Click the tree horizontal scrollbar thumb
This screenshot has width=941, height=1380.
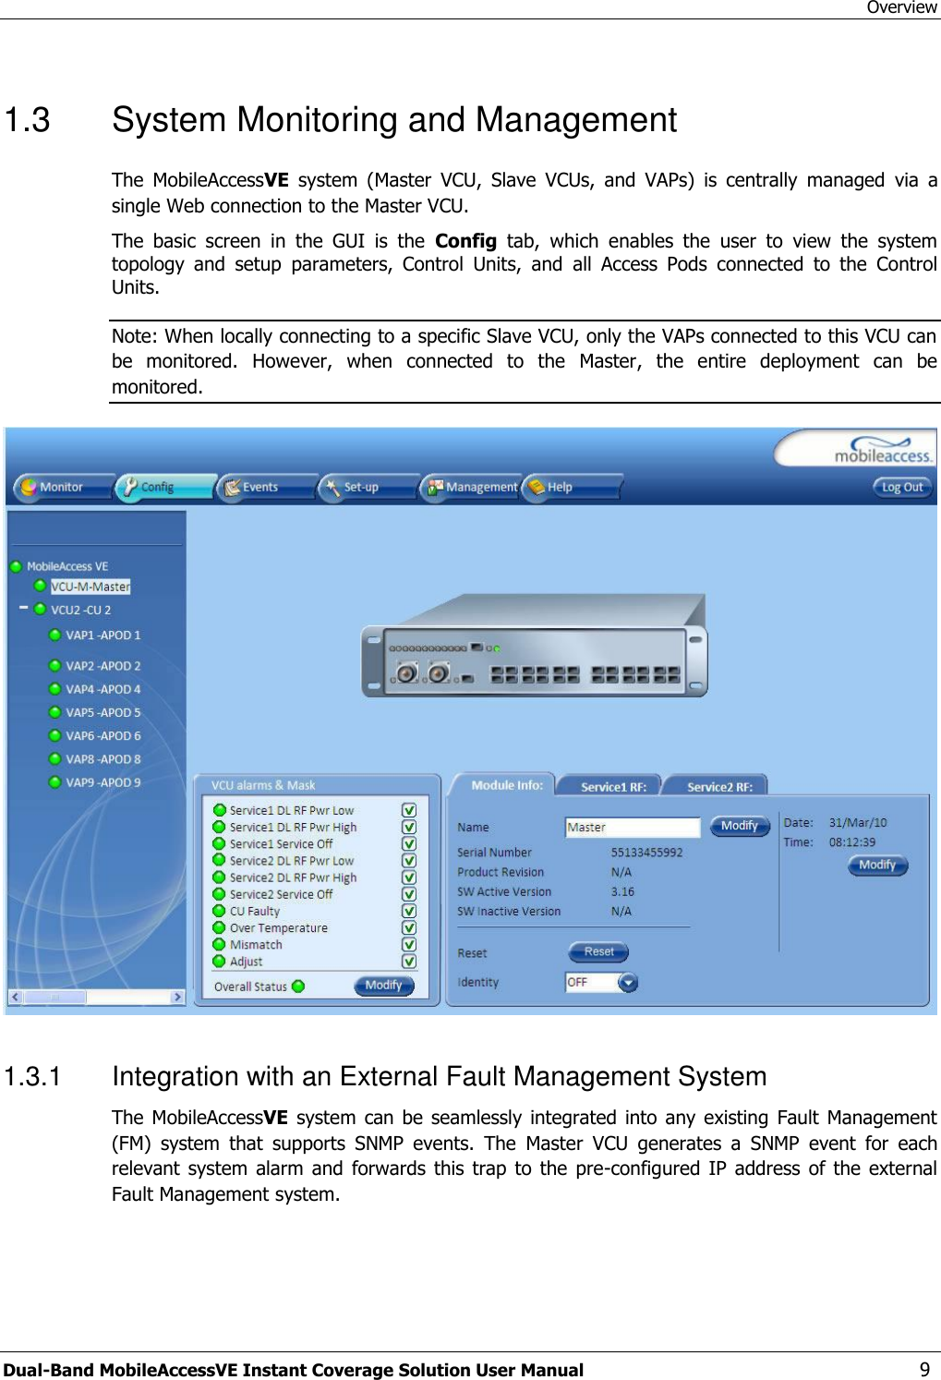point(54,997)
